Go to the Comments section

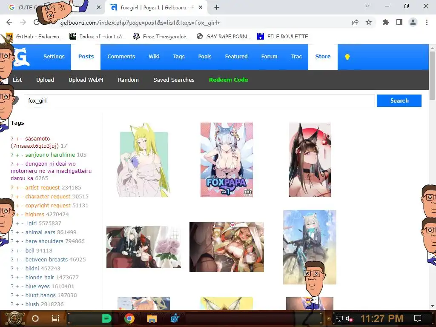[x=121, y=57]
